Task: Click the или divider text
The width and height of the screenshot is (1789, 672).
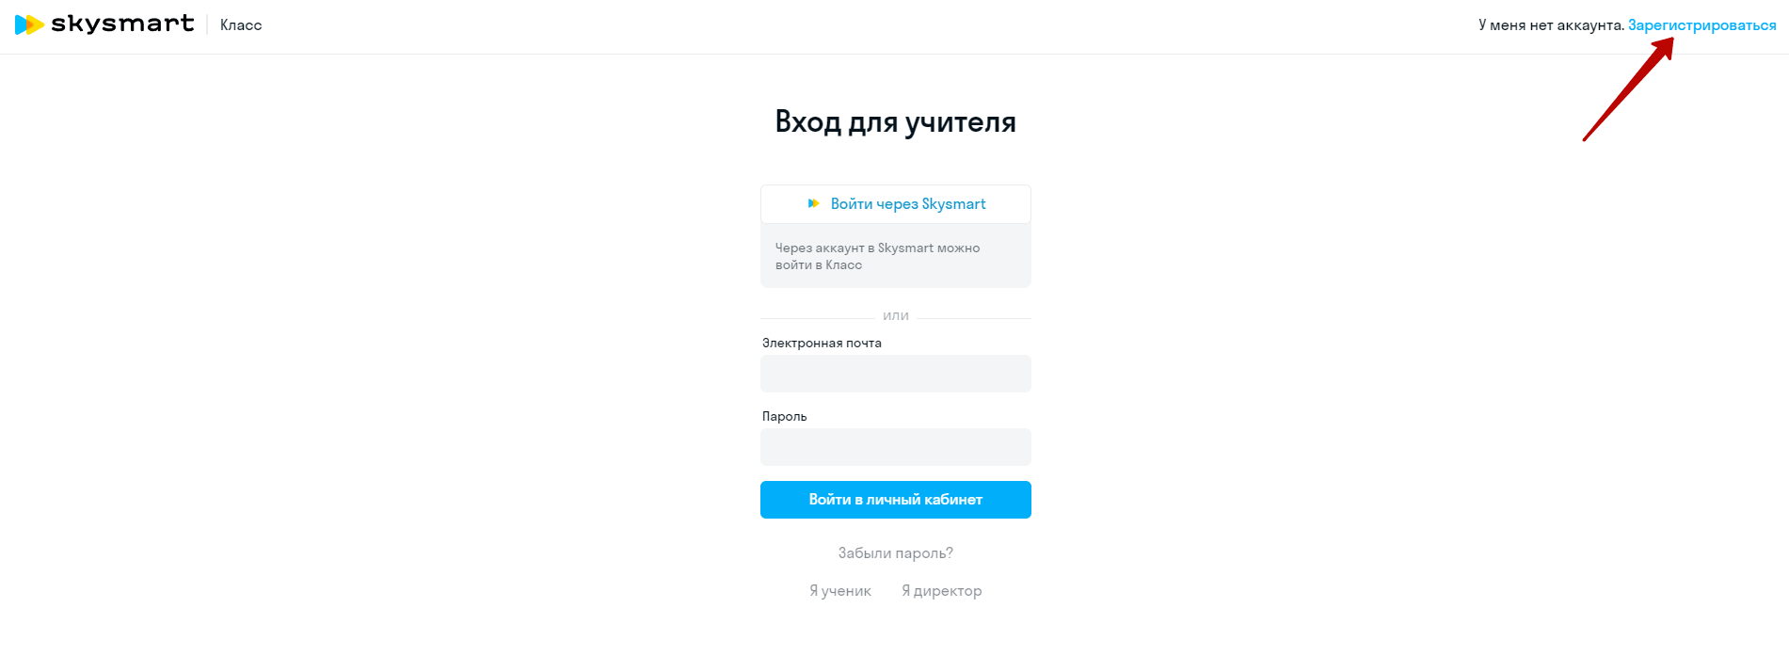Action: point(895,316)
